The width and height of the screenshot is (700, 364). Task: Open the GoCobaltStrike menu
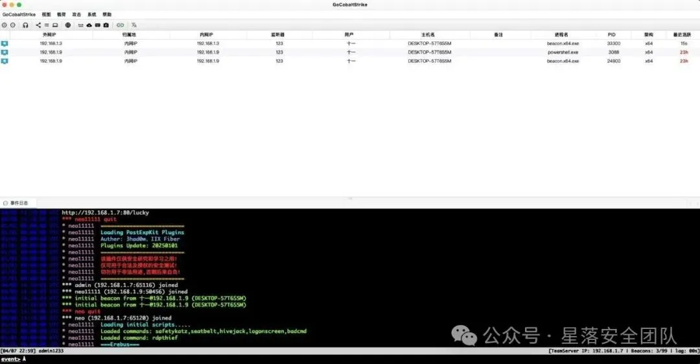tap(19, 14)
